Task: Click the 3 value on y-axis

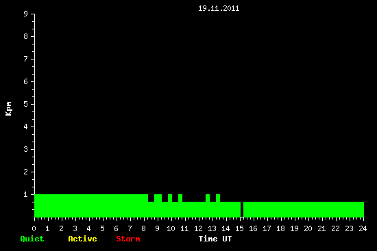Action: pos(26,149)
